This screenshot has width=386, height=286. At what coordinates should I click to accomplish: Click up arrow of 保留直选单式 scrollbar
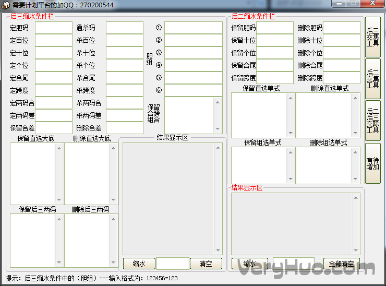[290, 98]
